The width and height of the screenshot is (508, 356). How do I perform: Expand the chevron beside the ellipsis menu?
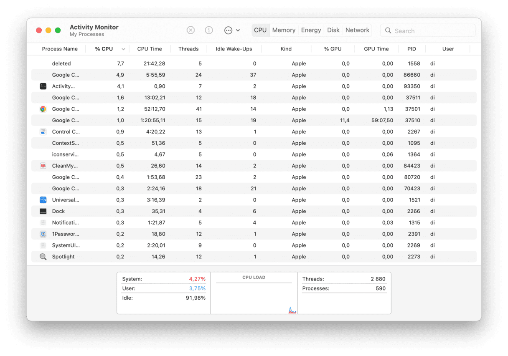click(238, 30)
